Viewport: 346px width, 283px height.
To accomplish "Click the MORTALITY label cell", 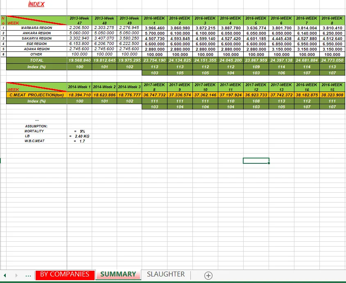I will (34, 131).
